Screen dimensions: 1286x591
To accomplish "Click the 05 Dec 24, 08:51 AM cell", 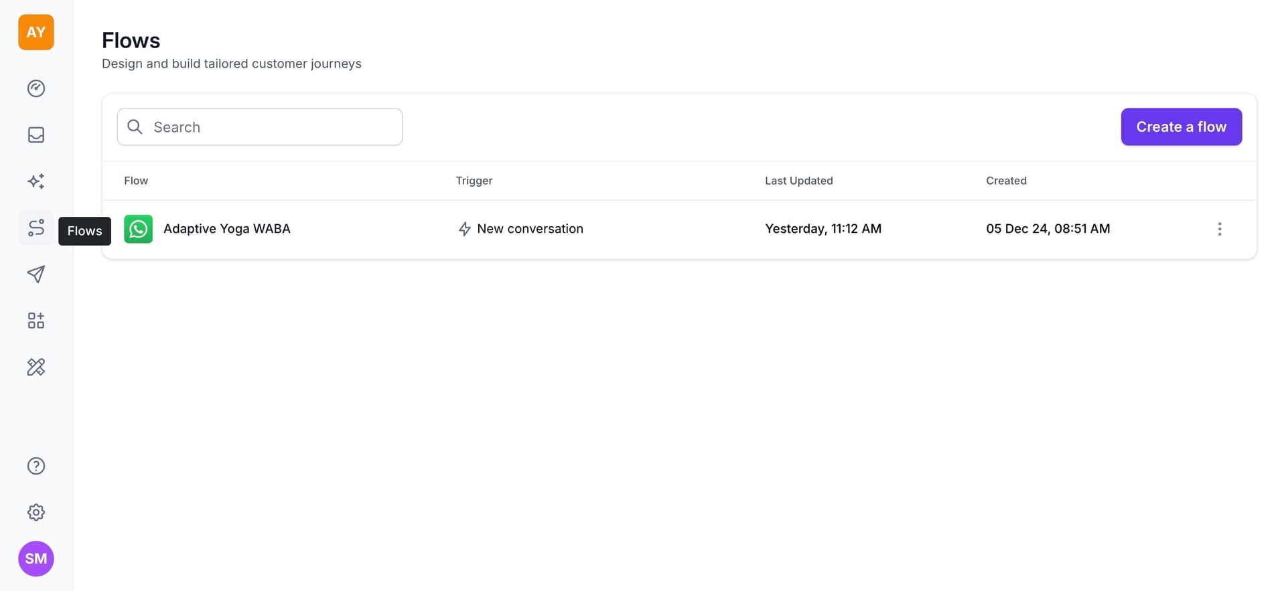I will point(1048,229).
